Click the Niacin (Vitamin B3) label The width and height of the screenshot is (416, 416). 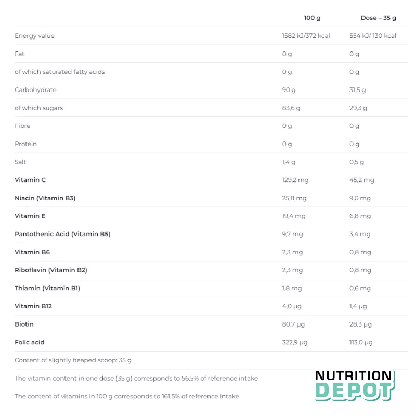[x=45, y=198]
